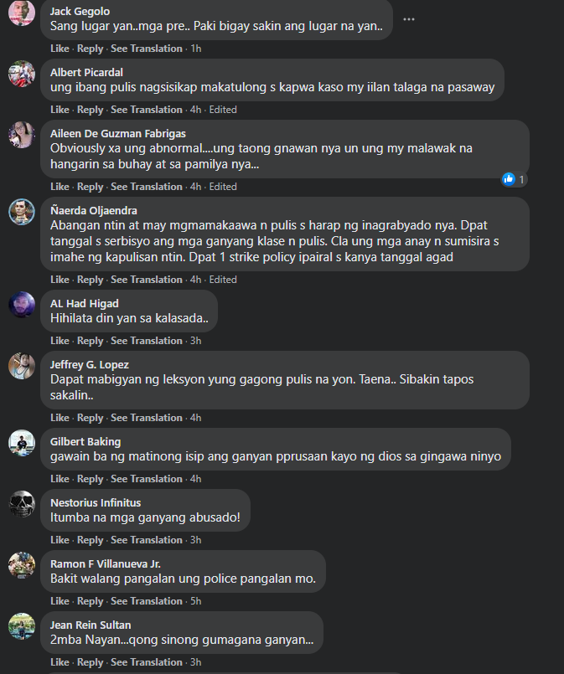564x674 pixels.
Task: Click the like reaction icon on Aileen's comment
Action: click(x=508, y=179)
